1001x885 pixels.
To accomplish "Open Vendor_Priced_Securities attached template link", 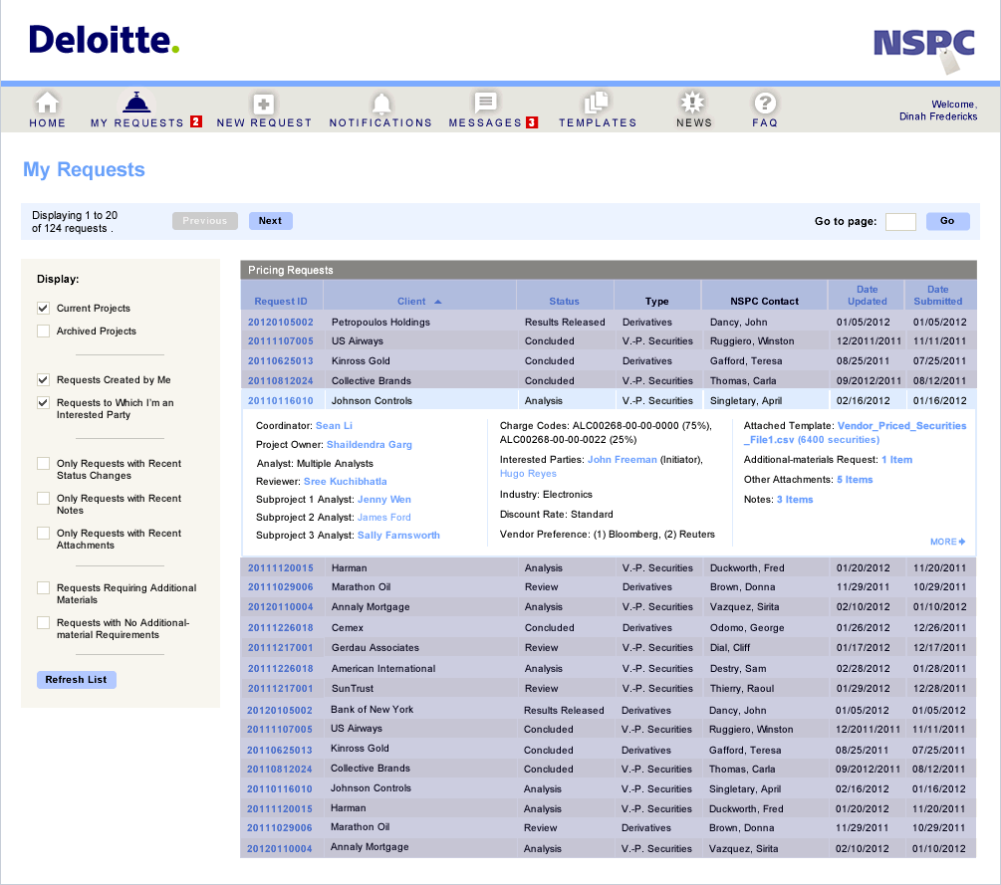I will (x=855, y=433).
